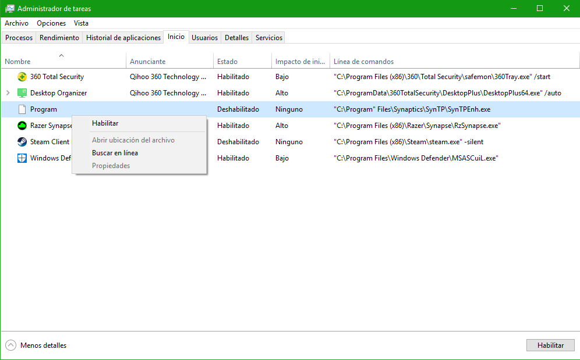The height and width of the screenshot is (360, 580).
Task: Open the Archivo menu
Action: (17, 23)
